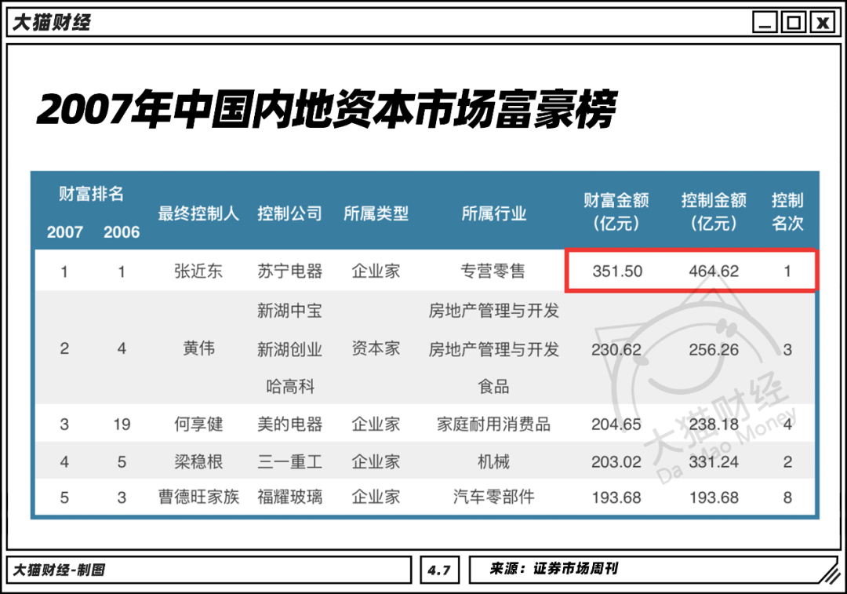
Task: Click the 家庭耐用消费品 industry cell
Action: click(x=494, y=425)
